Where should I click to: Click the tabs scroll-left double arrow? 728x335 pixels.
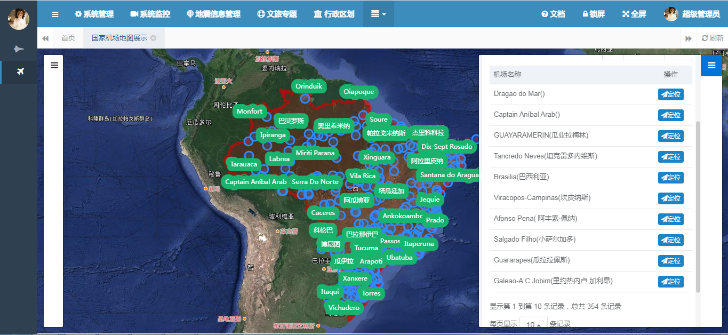click(x=45, y=38)
